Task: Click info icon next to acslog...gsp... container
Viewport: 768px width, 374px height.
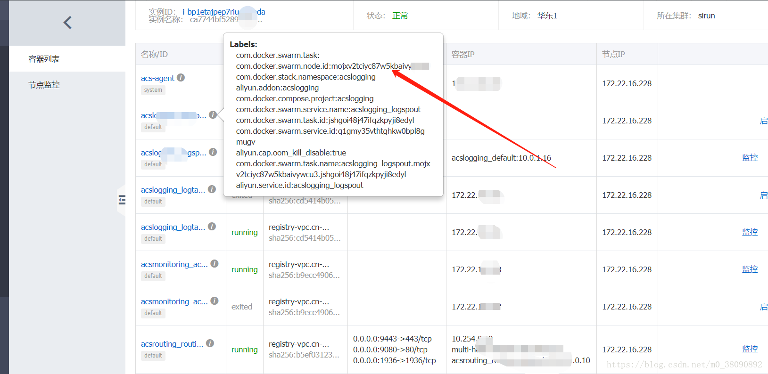Action: [213, 152]
